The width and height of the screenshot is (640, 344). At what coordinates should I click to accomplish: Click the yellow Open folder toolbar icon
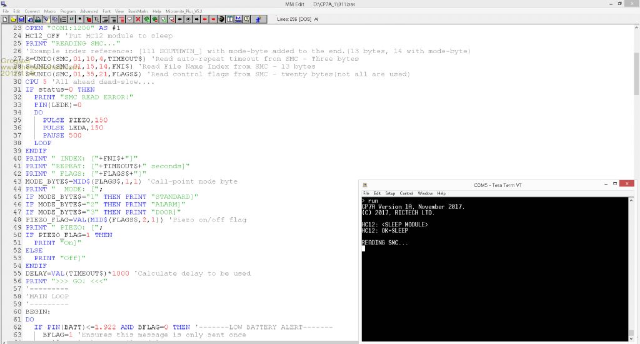13,19
